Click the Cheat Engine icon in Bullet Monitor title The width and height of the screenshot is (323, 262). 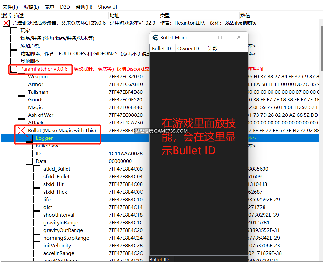[x=155, y=37]
